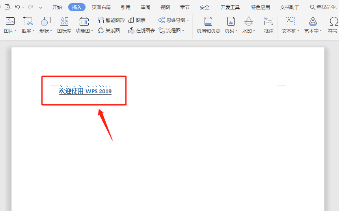Insert a Comment annotation
339x211 pixels.
tap(269, 25)
